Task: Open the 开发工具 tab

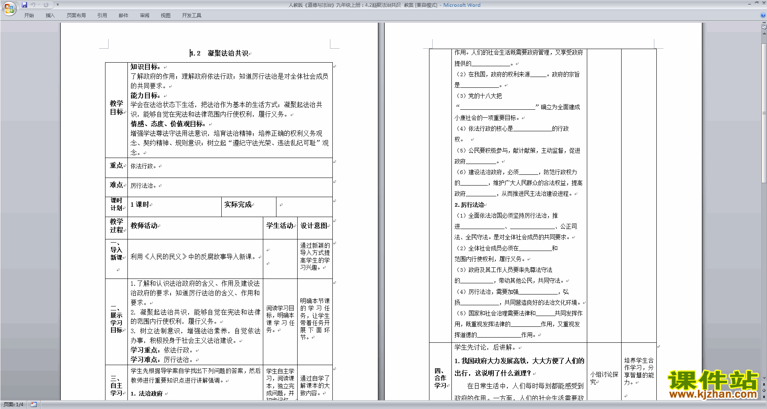Action: [192, 16]
